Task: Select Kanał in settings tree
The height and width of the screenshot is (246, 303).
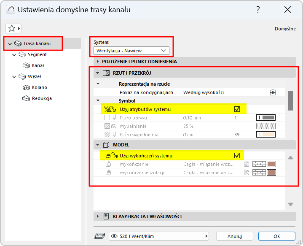Action: [38, 65]
